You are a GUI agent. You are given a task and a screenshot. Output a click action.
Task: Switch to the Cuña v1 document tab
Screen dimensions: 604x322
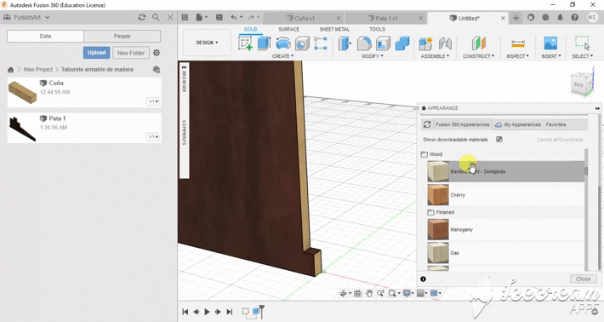304,18
